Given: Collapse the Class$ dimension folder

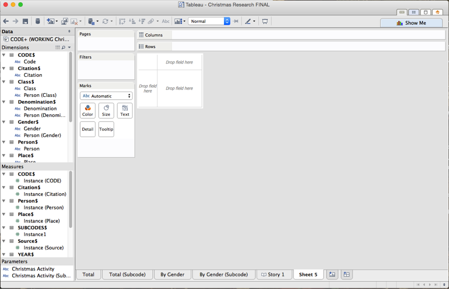Looking at the screenshot, I should 4,82.
